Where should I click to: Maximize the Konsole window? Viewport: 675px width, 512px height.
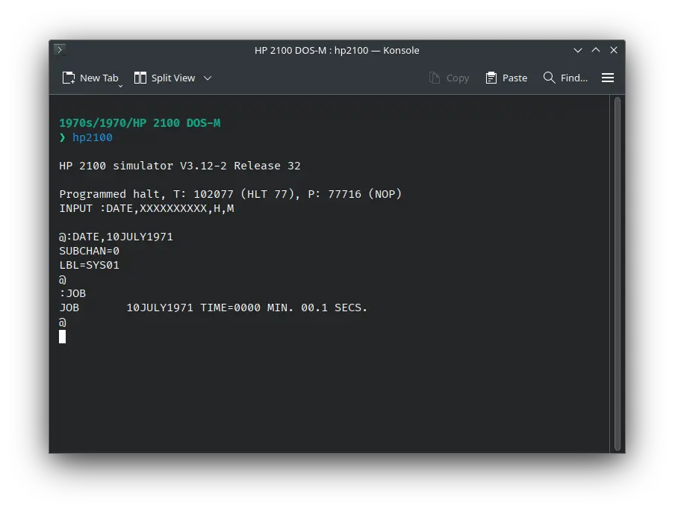pos(596,50)
